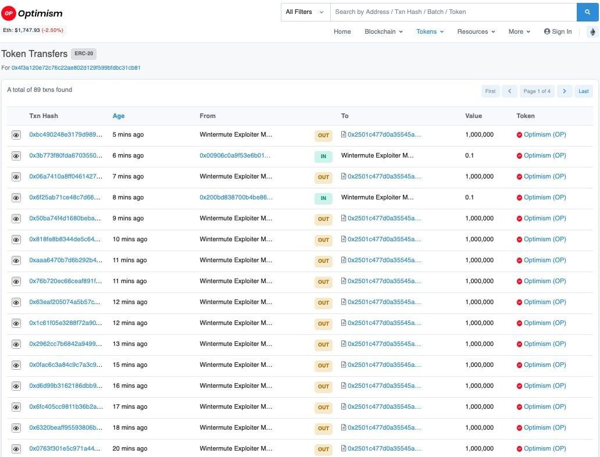
Task: Click the blue search magnifier button
Action: tap(587, 12)
